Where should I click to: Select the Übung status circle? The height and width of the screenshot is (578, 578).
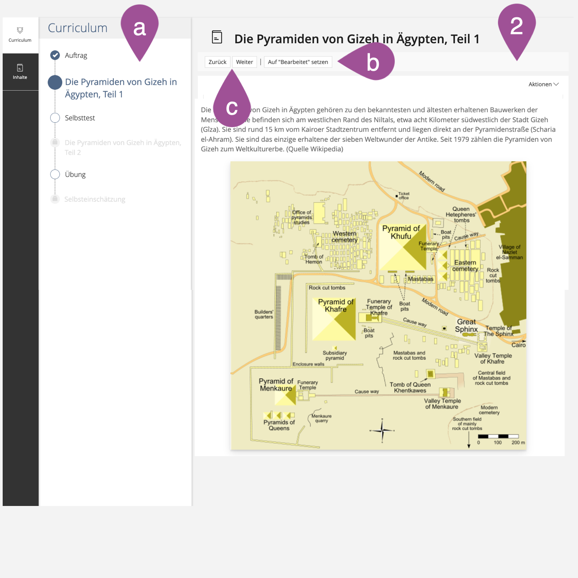[55, 174]
